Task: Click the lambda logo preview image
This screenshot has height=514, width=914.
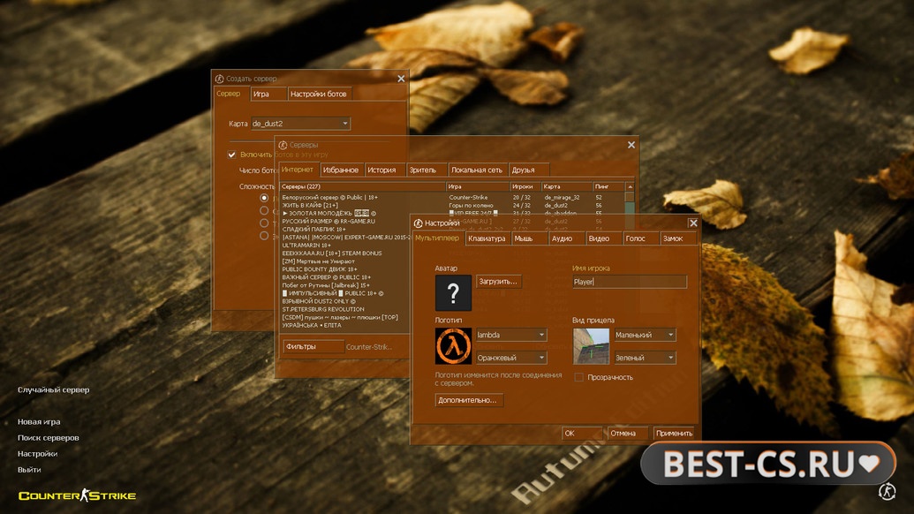Action: (453, 346)
